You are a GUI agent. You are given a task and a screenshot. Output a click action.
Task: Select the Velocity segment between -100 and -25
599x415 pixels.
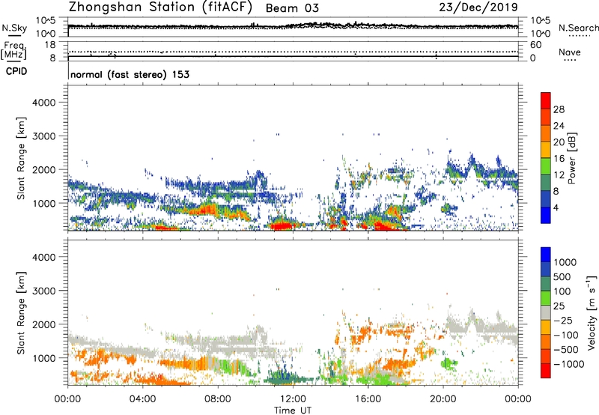pos(546,327)
